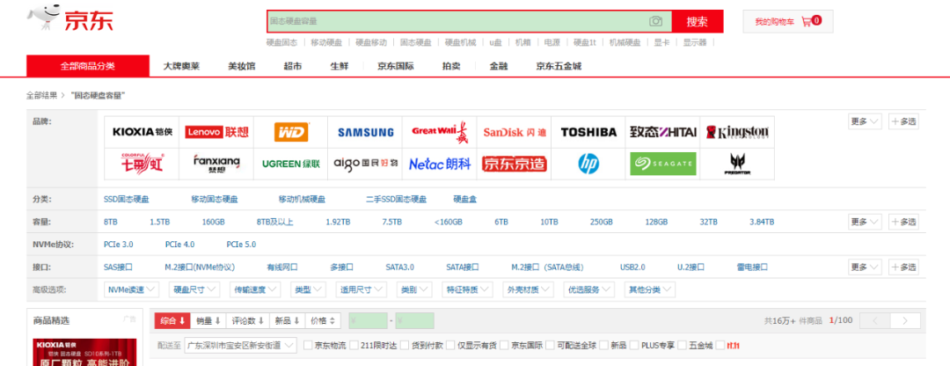This screenshot has height=366, width=950.
Task: Select the 七彩虹 Colorful brand logo
Action: pyautogui.click(x=142, y=164)
